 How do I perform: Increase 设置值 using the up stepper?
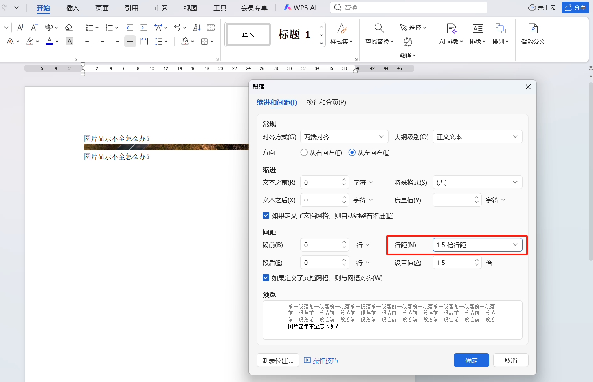tap(477, 260)
